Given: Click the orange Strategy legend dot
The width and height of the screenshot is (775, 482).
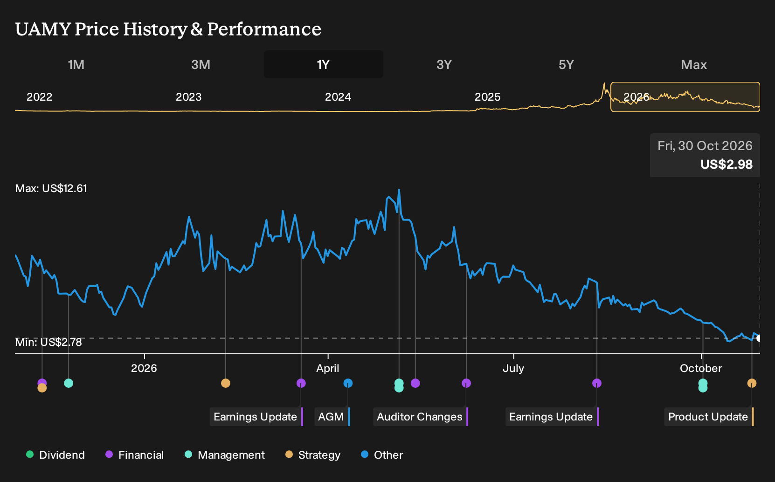Looking at the screenshot, I should tap(289, 454).
